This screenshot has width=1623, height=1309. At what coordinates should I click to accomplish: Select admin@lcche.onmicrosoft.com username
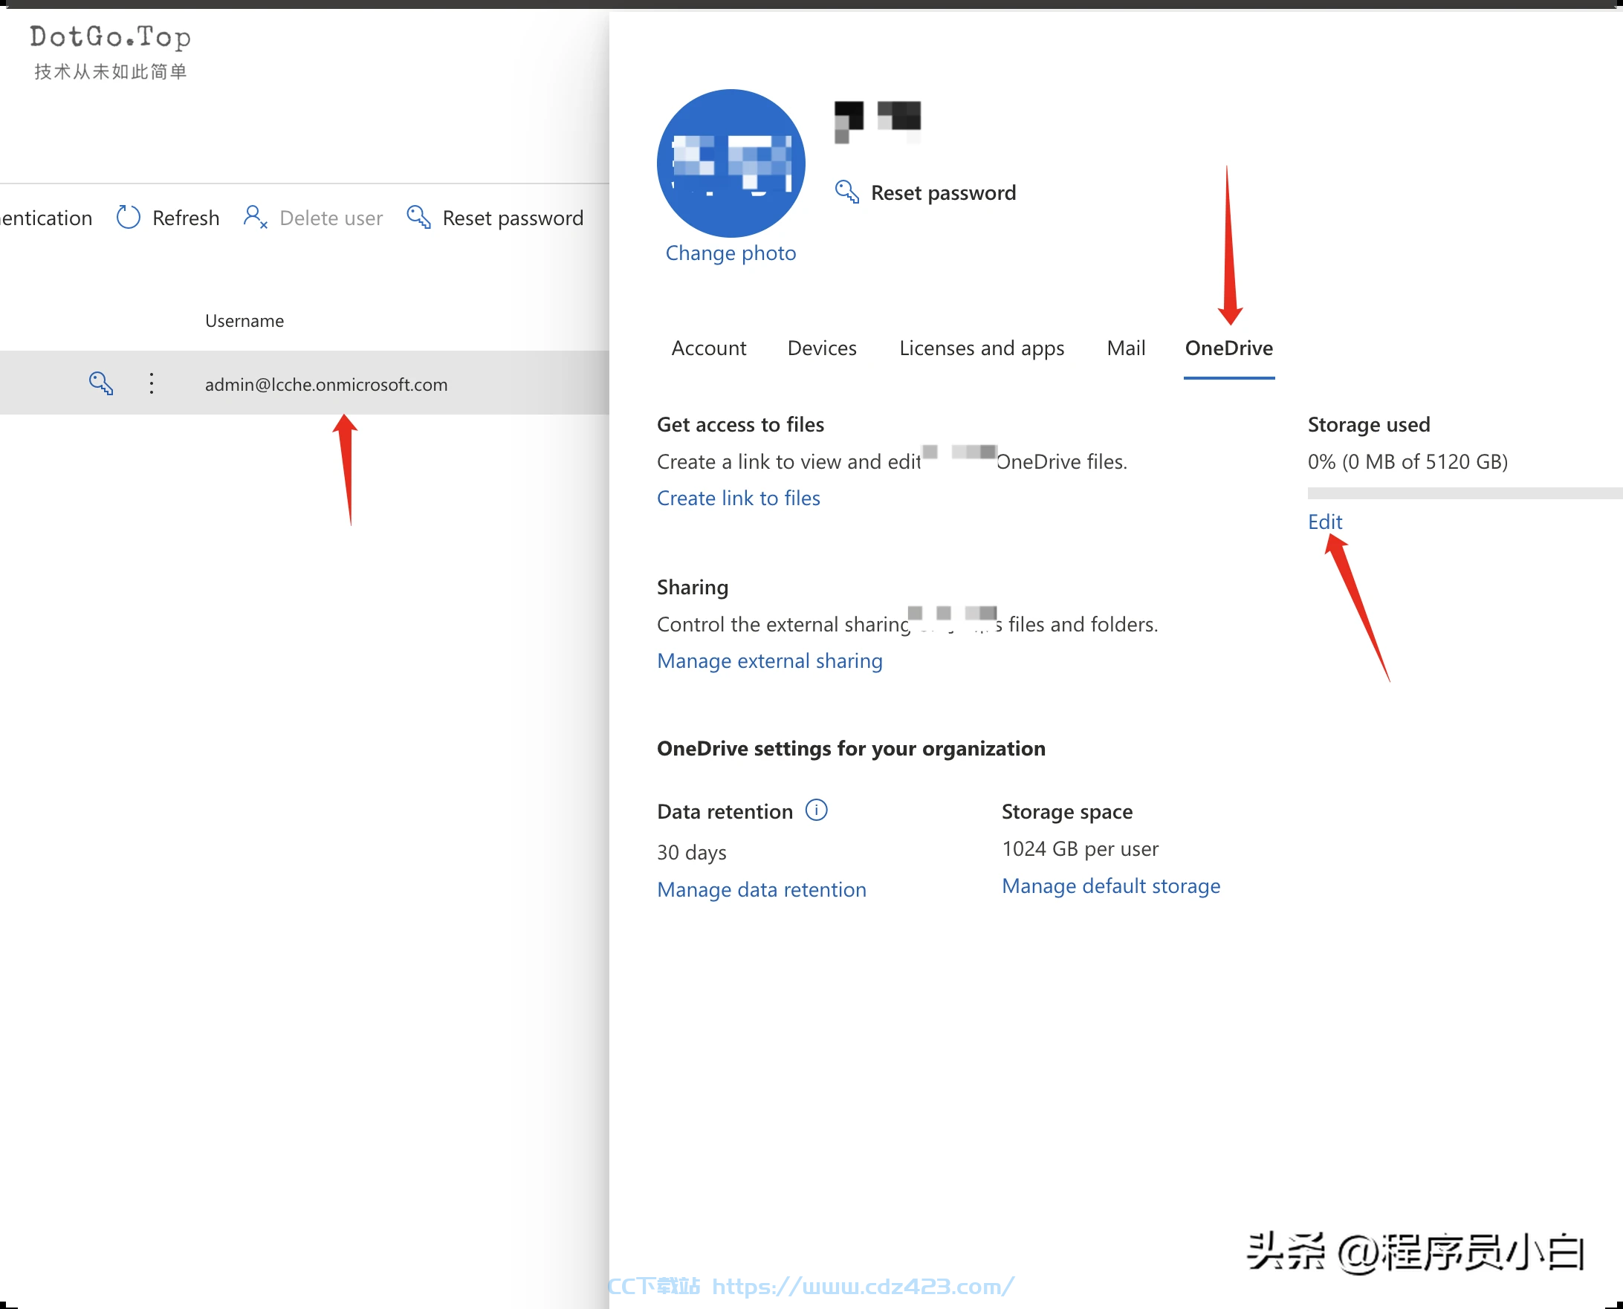[325, 384]
